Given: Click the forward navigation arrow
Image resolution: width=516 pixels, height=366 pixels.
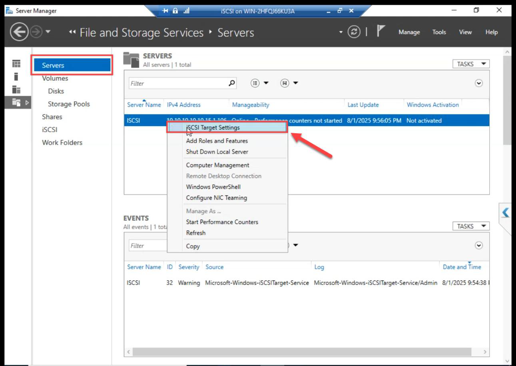Looking at the screenshot, I should (x=36, y=32).
